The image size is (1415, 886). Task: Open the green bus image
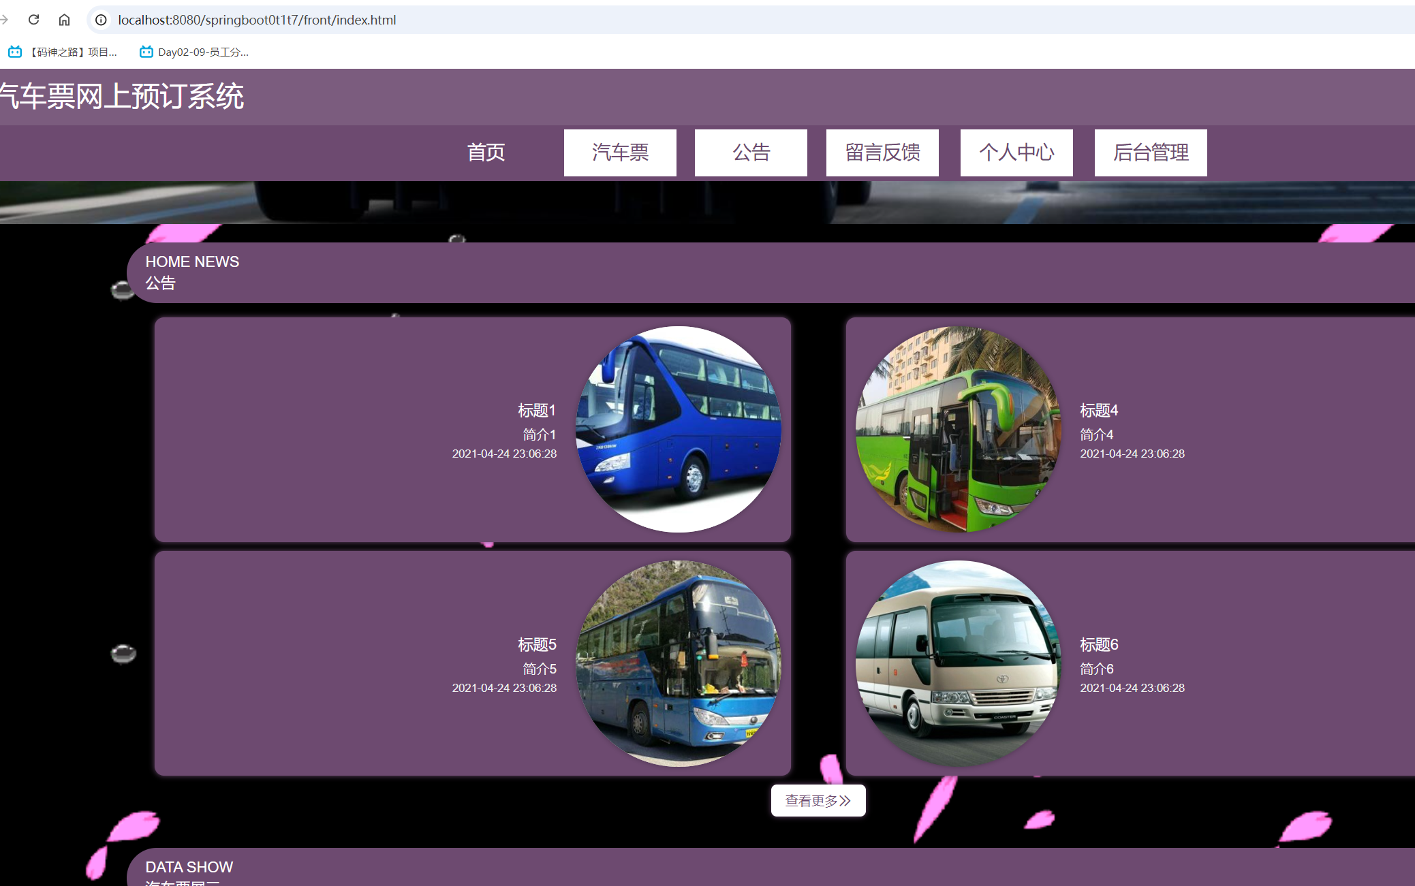pyautogui.click(x=958, y=429)
